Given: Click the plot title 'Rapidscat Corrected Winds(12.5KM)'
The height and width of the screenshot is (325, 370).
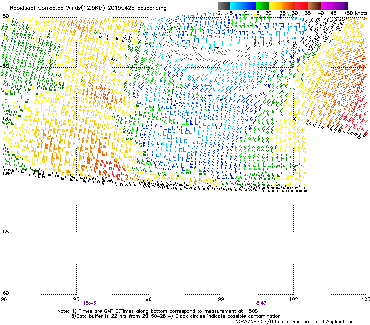Looking at the screenshot, I should point(57,8).
